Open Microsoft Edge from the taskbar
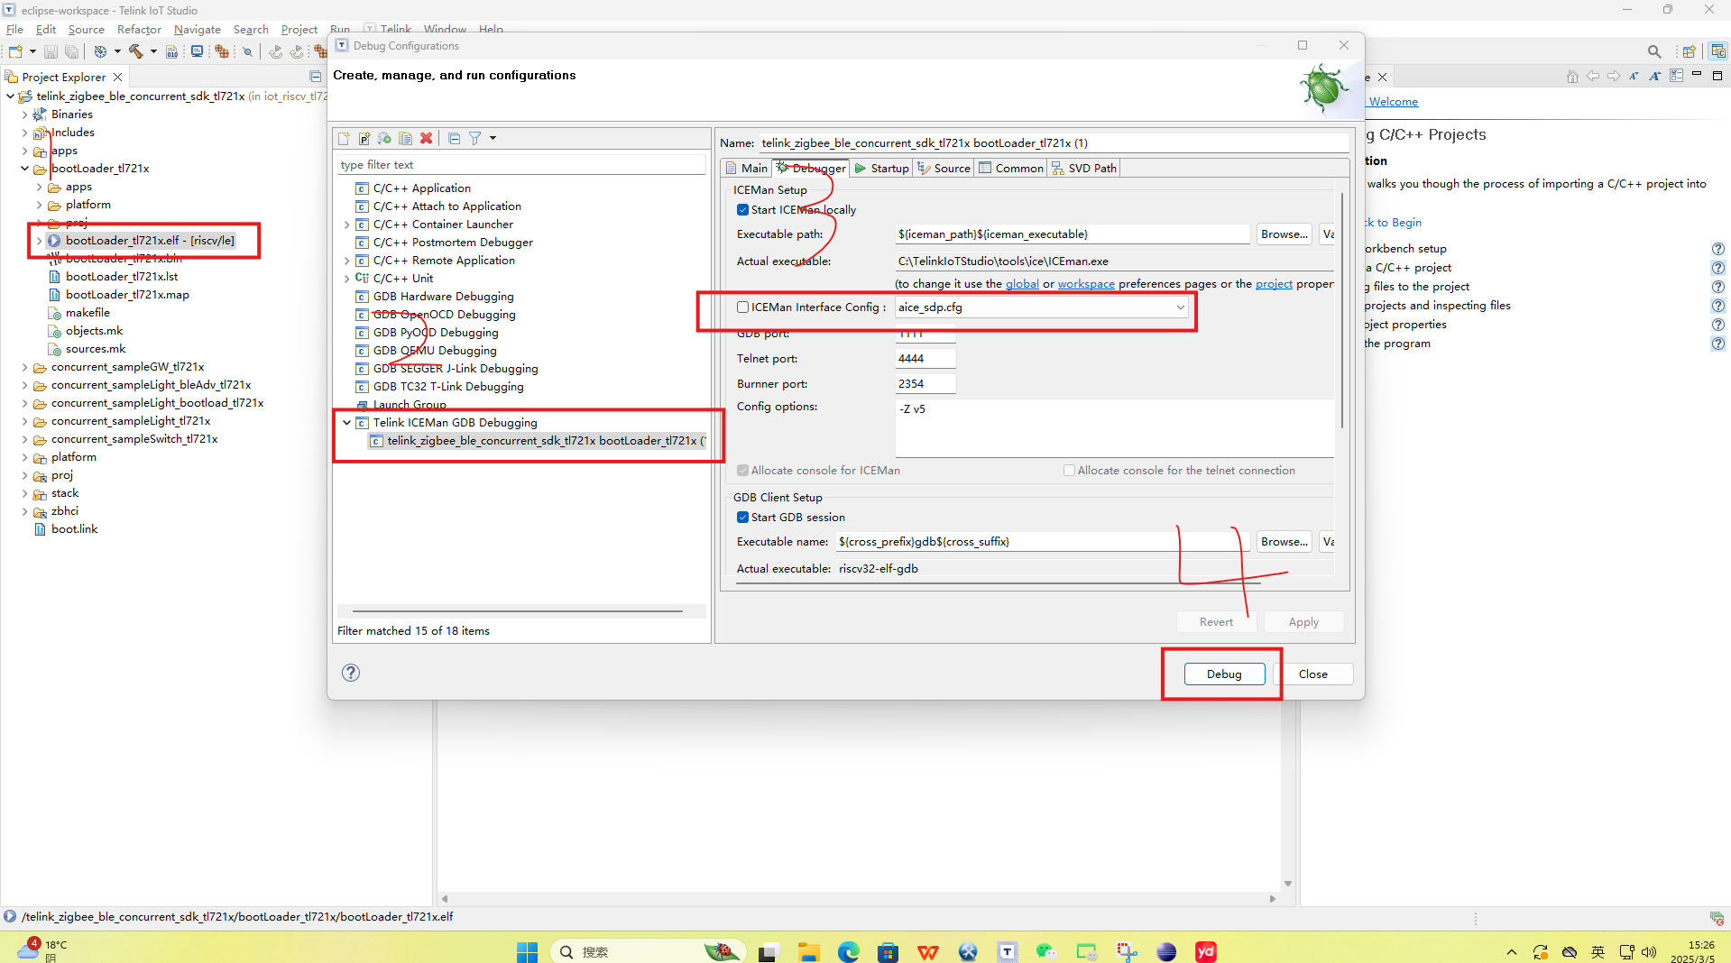The width and height of the screenshot is (1731, 963). (848, 951)
